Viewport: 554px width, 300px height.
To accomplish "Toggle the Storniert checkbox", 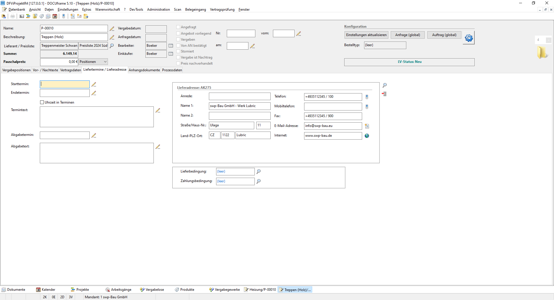I will (178, 51).
